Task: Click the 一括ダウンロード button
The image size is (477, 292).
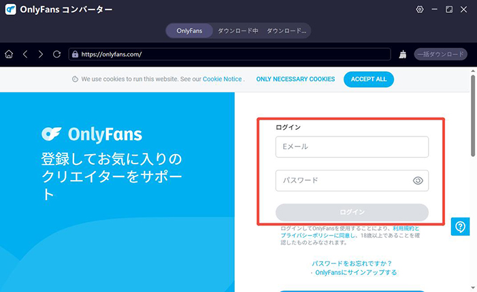Action: 440,54
